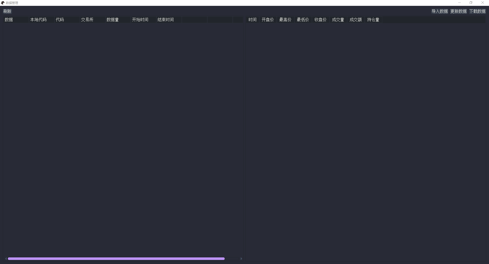This screenshot has height=264, width=489.
Task: Select the 最低价 column header
Action: tap(303, 20)
